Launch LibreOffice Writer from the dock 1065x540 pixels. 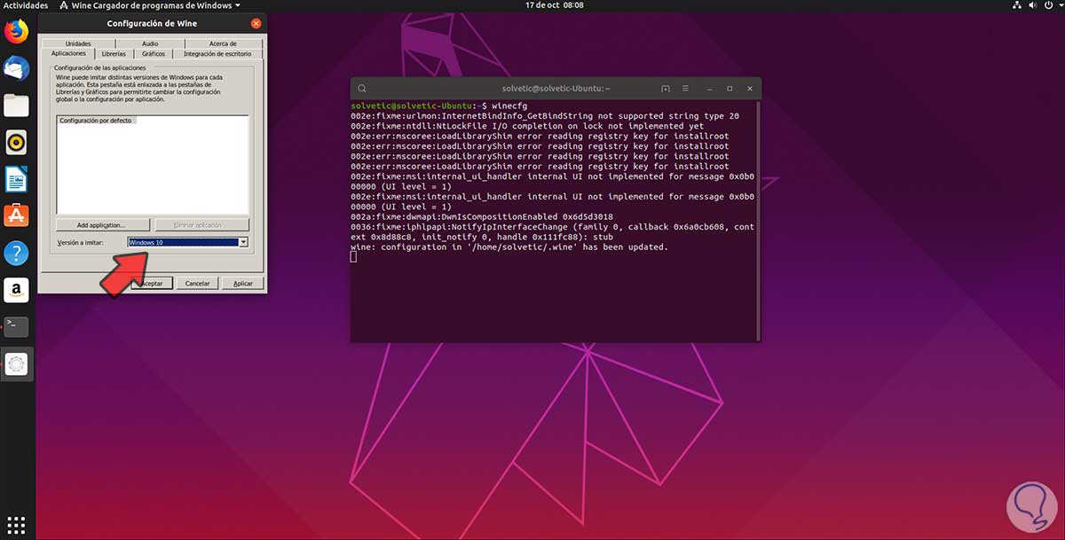point(17,179)
